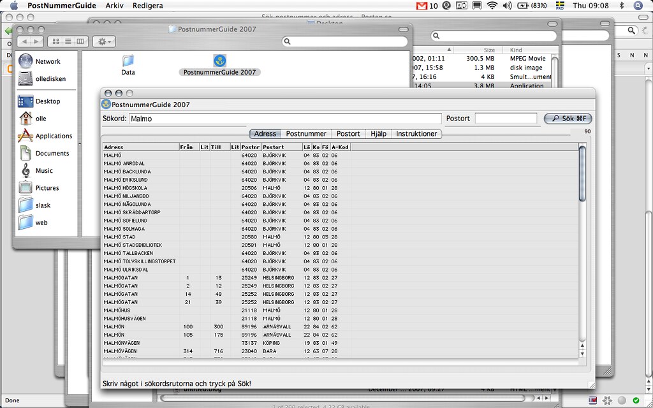Switch to the Postort tab
The width and height of the screenshot is (653, 408).
pos(348,134)
